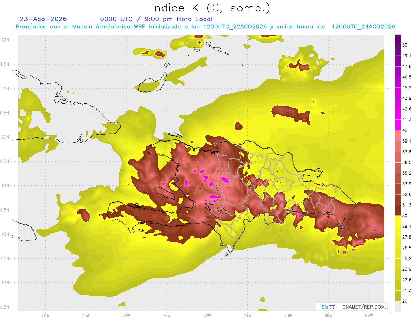
Task: Pick the dark purple swatch above 50
Action: click(x=398, y=40)
